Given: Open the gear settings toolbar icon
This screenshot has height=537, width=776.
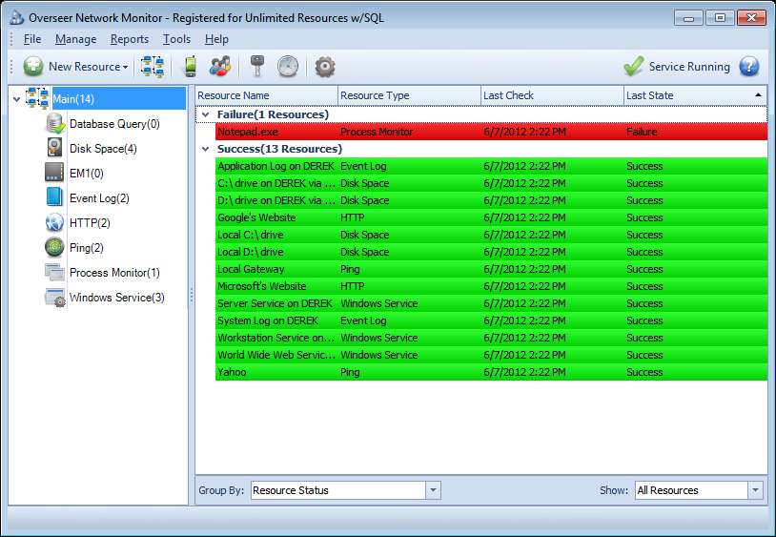Looking at the screenshot, I should pyautogui.click(x=325, y=67).
